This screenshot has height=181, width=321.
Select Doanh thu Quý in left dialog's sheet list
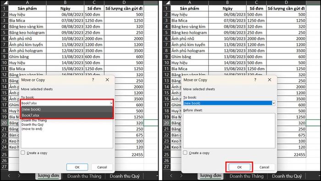(33, 124)
